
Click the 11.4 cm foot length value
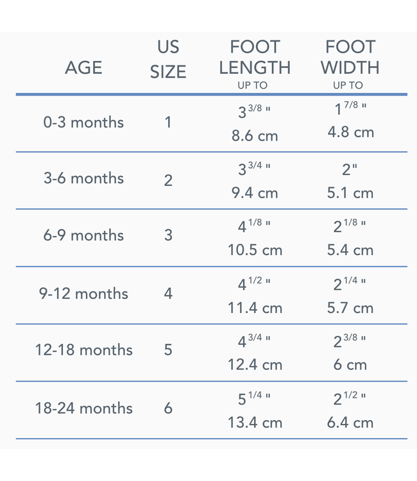(x=255, y=308)
